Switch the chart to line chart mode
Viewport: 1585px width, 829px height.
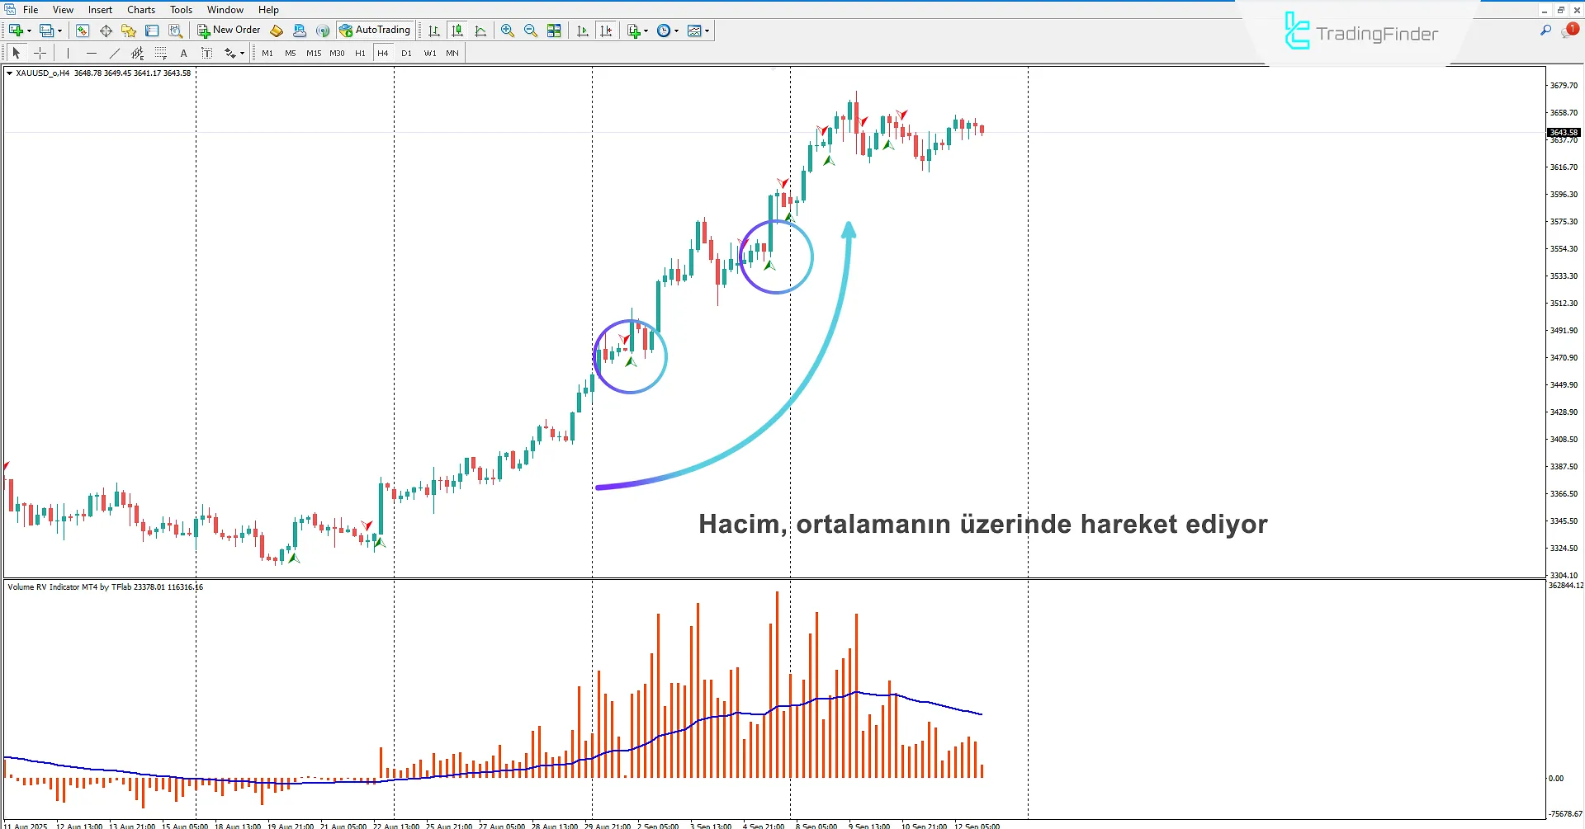click(x=481, y=31)
